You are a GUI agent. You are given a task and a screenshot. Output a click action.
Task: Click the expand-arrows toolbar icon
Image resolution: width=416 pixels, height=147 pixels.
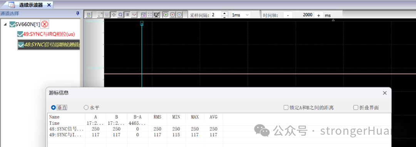click(x=101, y=15)
